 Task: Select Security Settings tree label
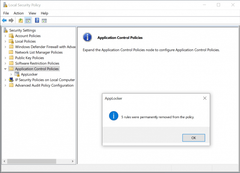click(x=22, y=30)
